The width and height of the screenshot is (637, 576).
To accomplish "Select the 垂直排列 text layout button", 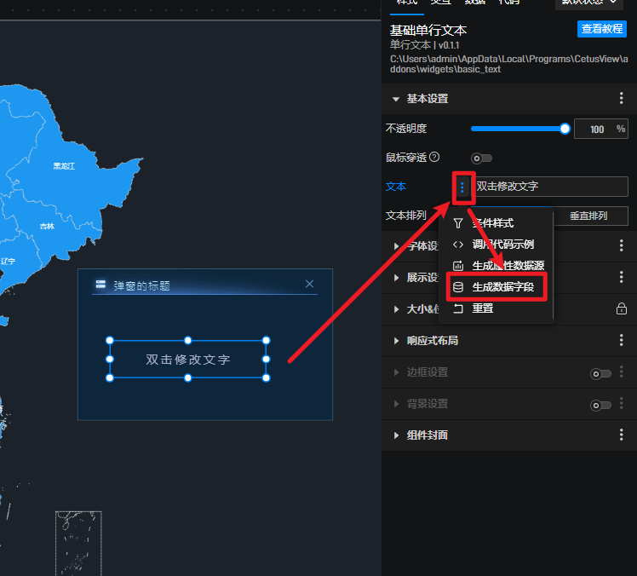I will 588,216.
